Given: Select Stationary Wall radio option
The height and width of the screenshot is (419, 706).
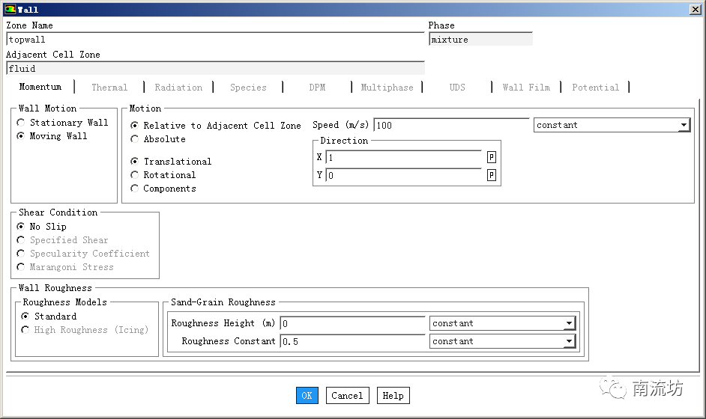Looking at the screenshot, I should (x=21, y=123).
